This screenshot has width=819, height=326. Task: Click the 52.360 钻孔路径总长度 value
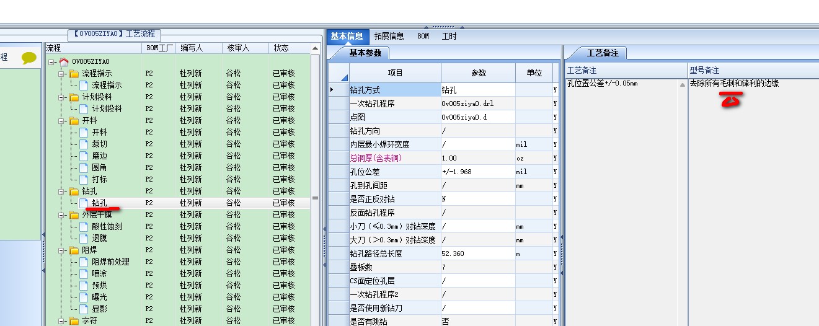[477, 253]
